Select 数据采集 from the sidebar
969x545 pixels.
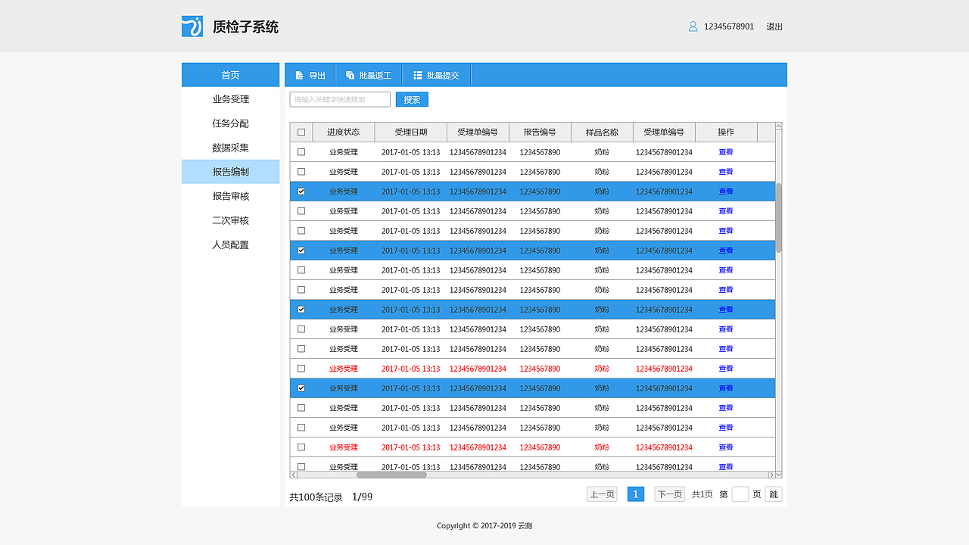pos(230,148)
